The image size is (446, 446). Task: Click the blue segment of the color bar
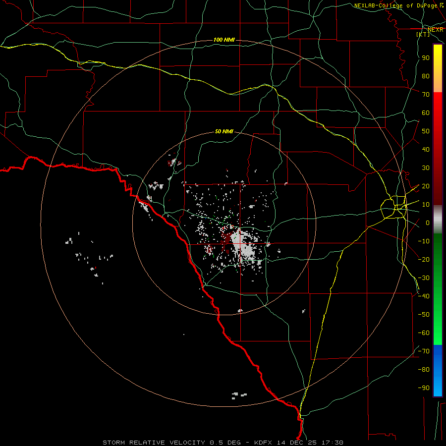pyautogui.click(x=438, y=370)
